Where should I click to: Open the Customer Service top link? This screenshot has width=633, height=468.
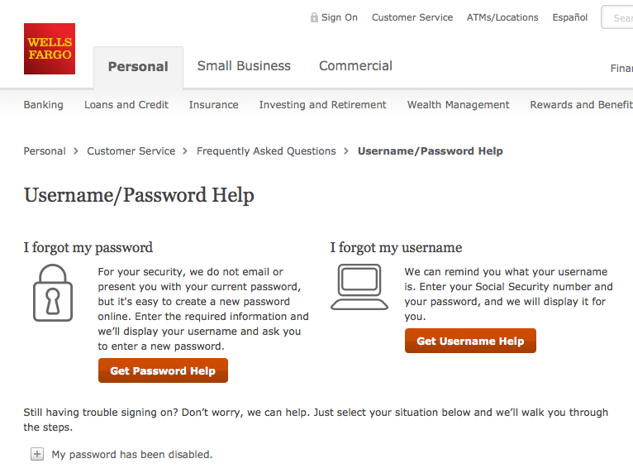(412, 17)
